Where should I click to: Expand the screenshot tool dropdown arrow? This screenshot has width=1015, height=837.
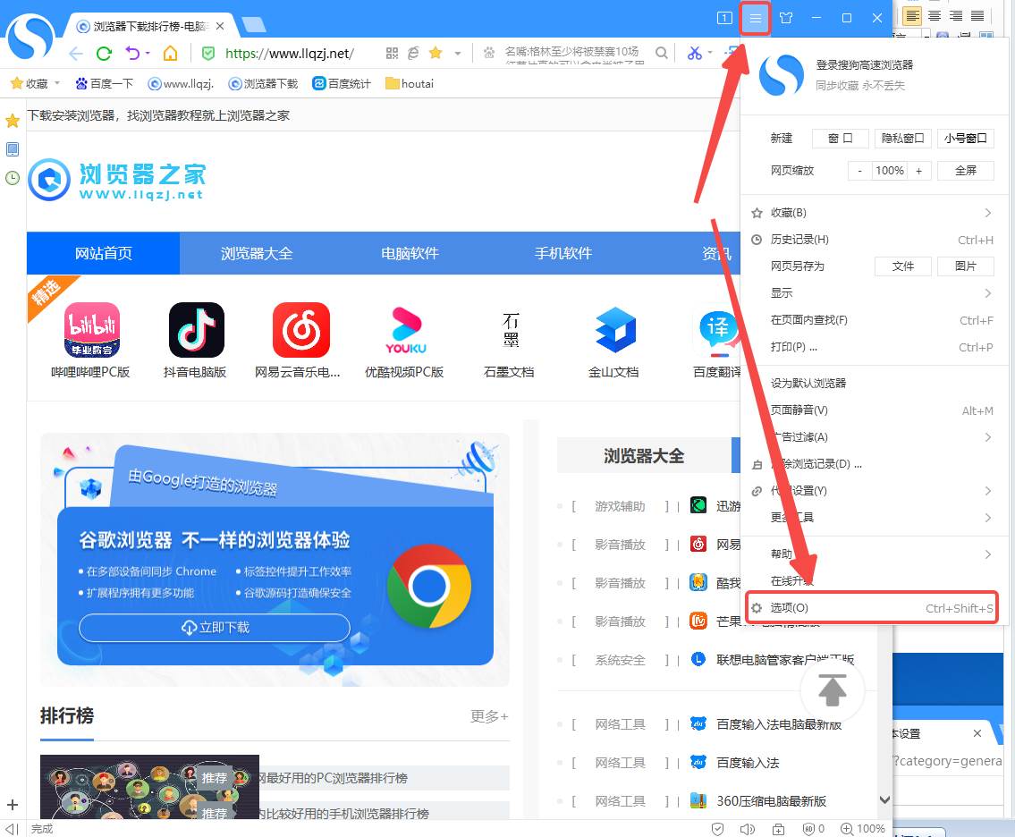(710, 53)
